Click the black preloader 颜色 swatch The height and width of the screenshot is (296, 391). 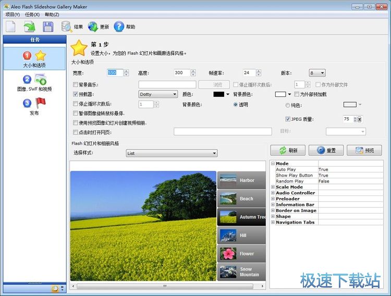pyautogui.click(x=219, y=94)
